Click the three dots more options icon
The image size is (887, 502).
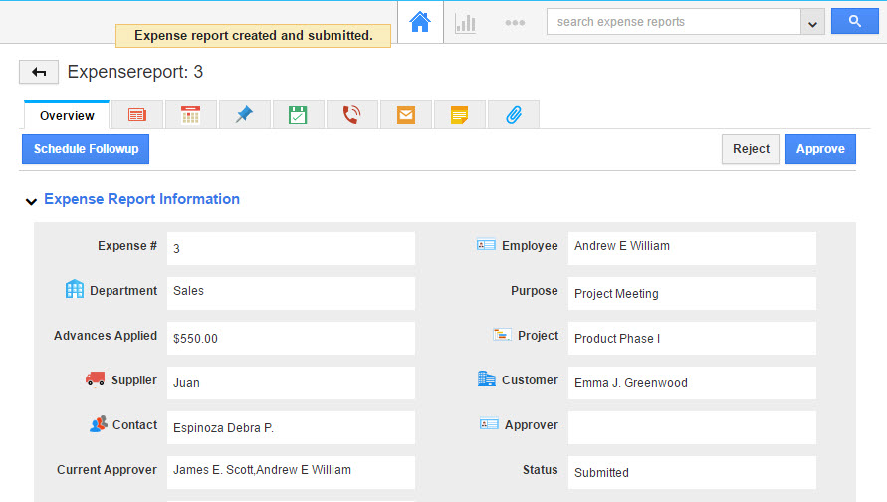pyautogui.click(x=515, y=22)
